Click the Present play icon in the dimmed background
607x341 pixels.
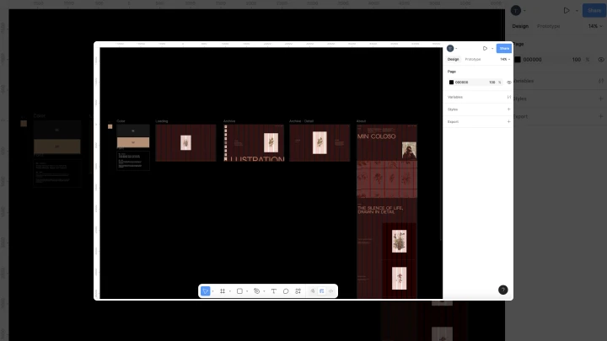(567, 10)
